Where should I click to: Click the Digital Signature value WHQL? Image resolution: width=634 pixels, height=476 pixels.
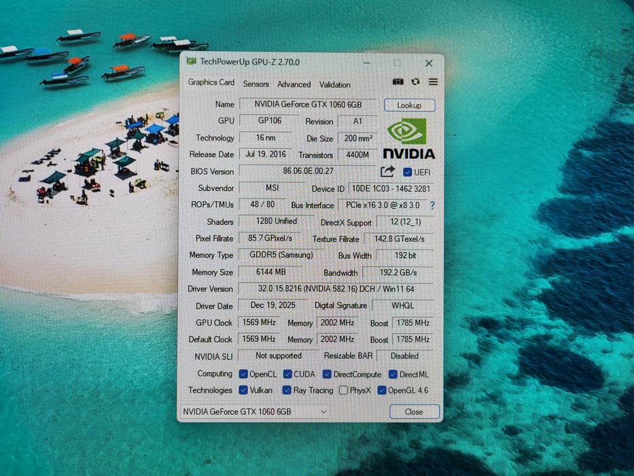click(x=403, y=305)
